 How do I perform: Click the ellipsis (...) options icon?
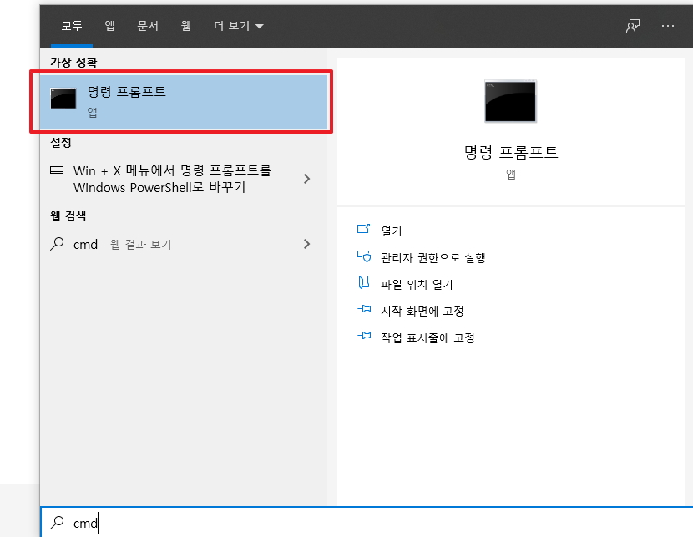(667, 26)
